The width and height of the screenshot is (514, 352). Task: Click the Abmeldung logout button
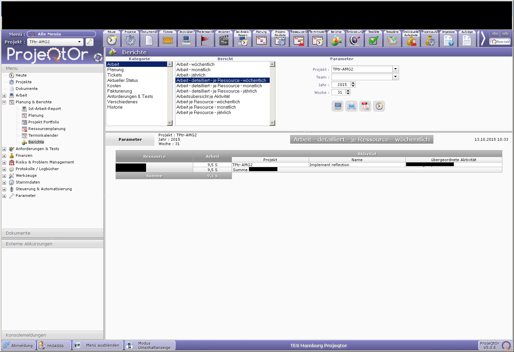18,345
